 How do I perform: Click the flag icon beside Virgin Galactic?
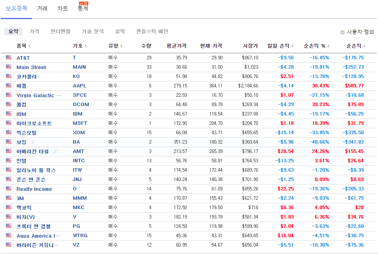(9, 94)
